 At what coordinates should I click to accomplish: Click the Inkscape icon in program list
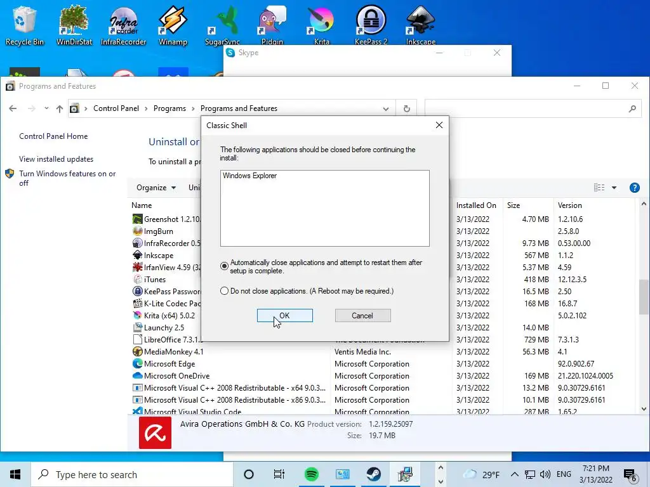point(137,255)
